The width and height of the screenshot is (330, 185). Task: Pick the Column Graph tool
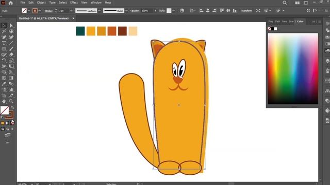point(11,89)
